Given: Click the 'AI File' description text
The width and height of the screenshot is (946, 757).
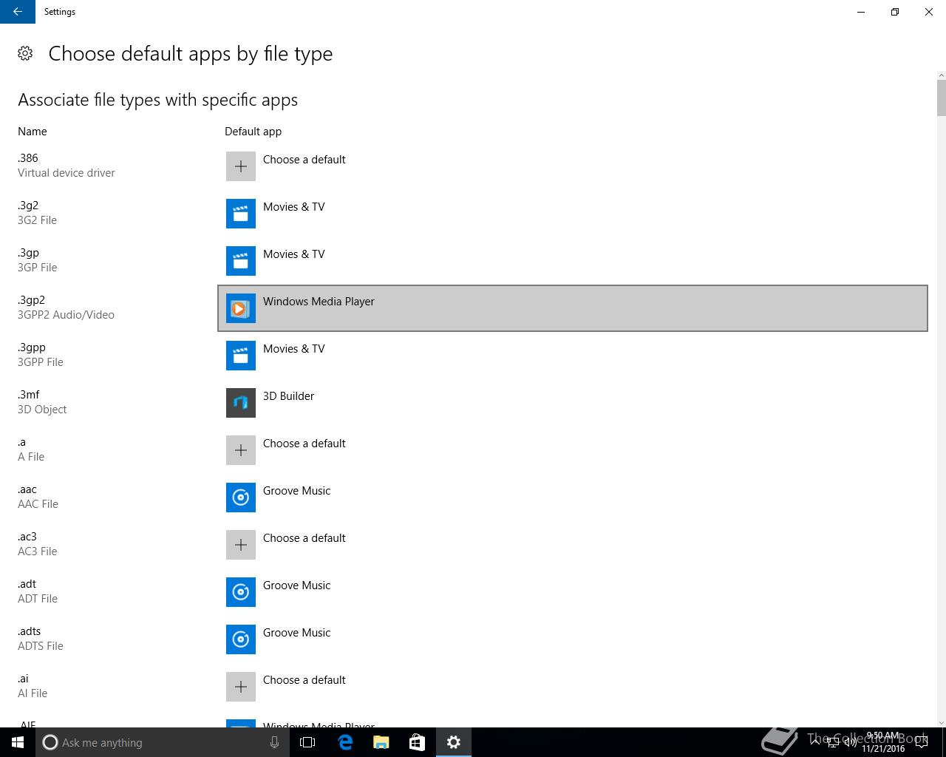Looking at the screenshot, I should pos(33,693).
